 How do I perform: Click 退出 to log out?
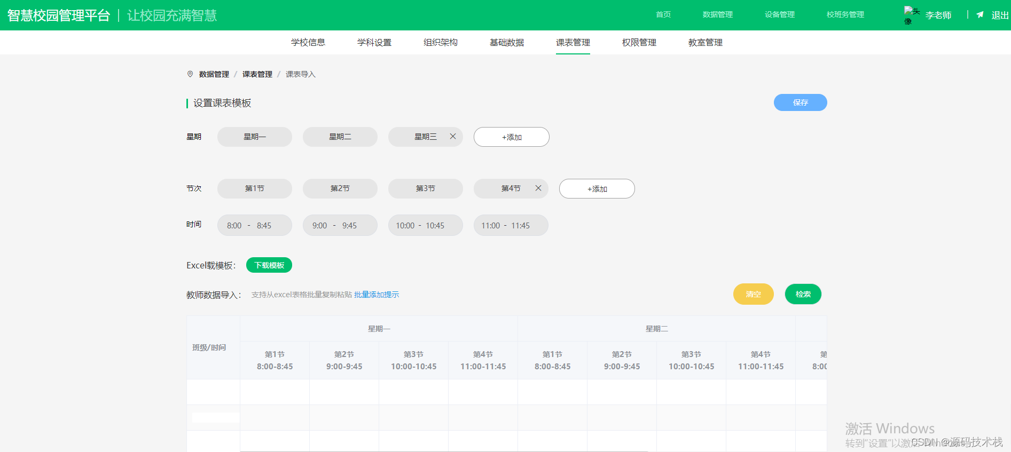click(1000, 15)
